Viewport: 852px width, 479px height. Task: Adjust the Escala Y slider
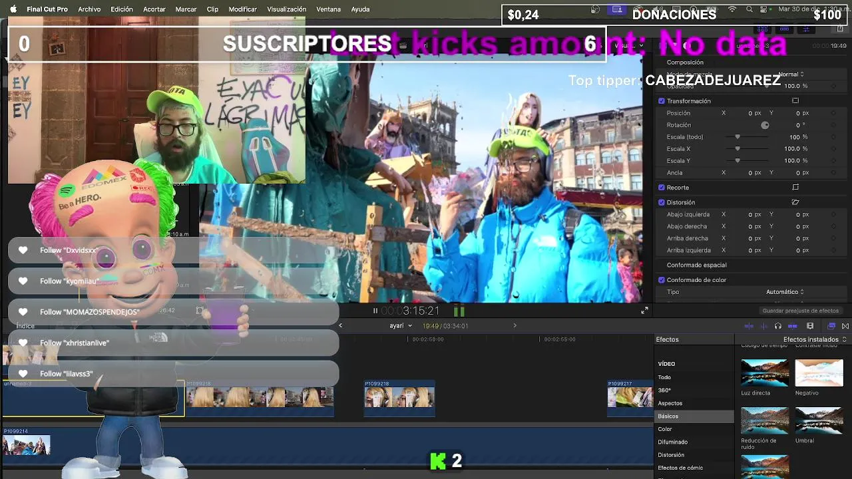click(x=738, y=161)
